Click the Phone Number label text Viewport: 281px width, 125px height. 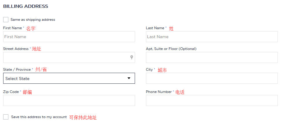coord(159,92)
